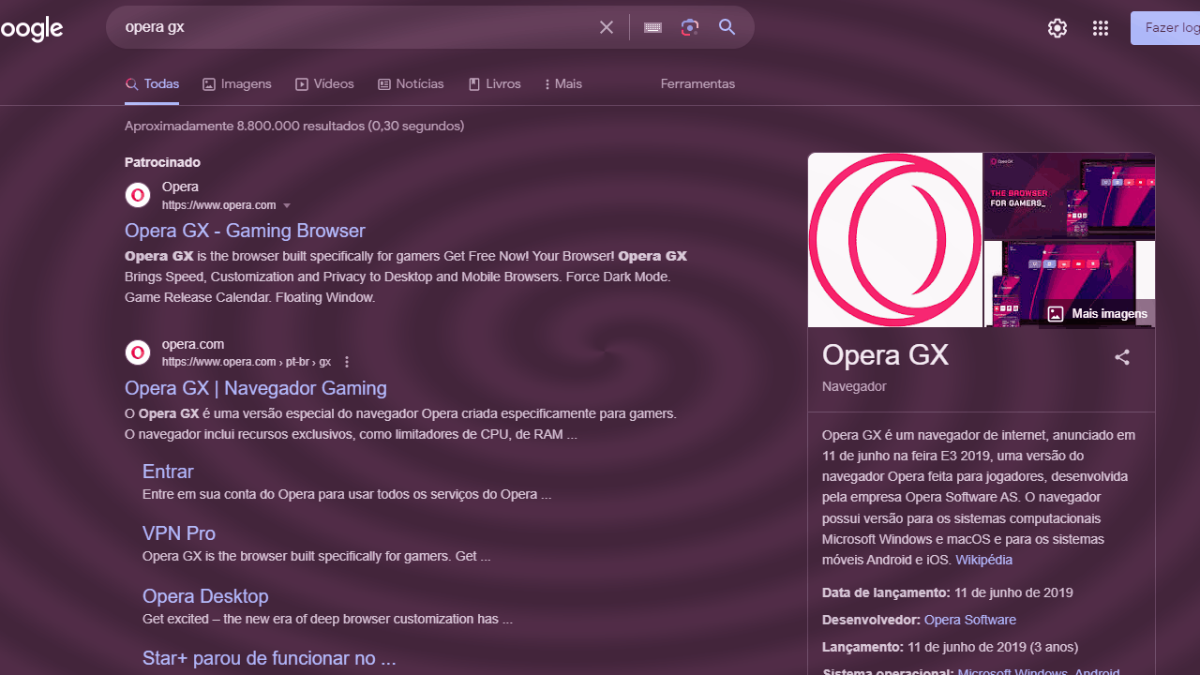Click the 'Lançamento:' label in the panel

863,647
